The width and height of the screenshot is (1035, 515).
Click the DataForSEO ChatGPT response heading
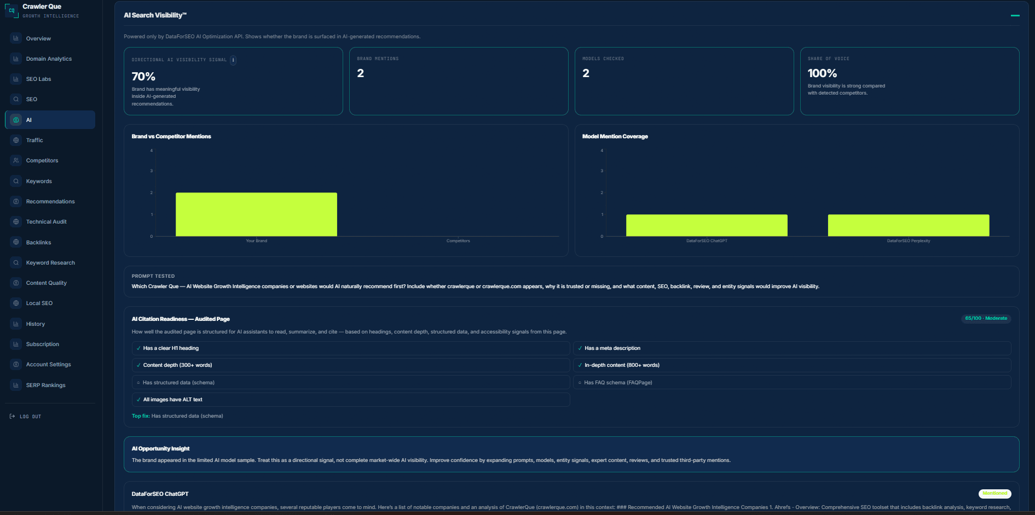[x=160, y=494]
